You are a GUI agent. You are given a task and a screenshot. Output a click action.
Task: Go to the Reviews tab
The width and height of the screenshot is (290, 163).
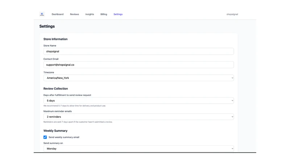point(74,14)
